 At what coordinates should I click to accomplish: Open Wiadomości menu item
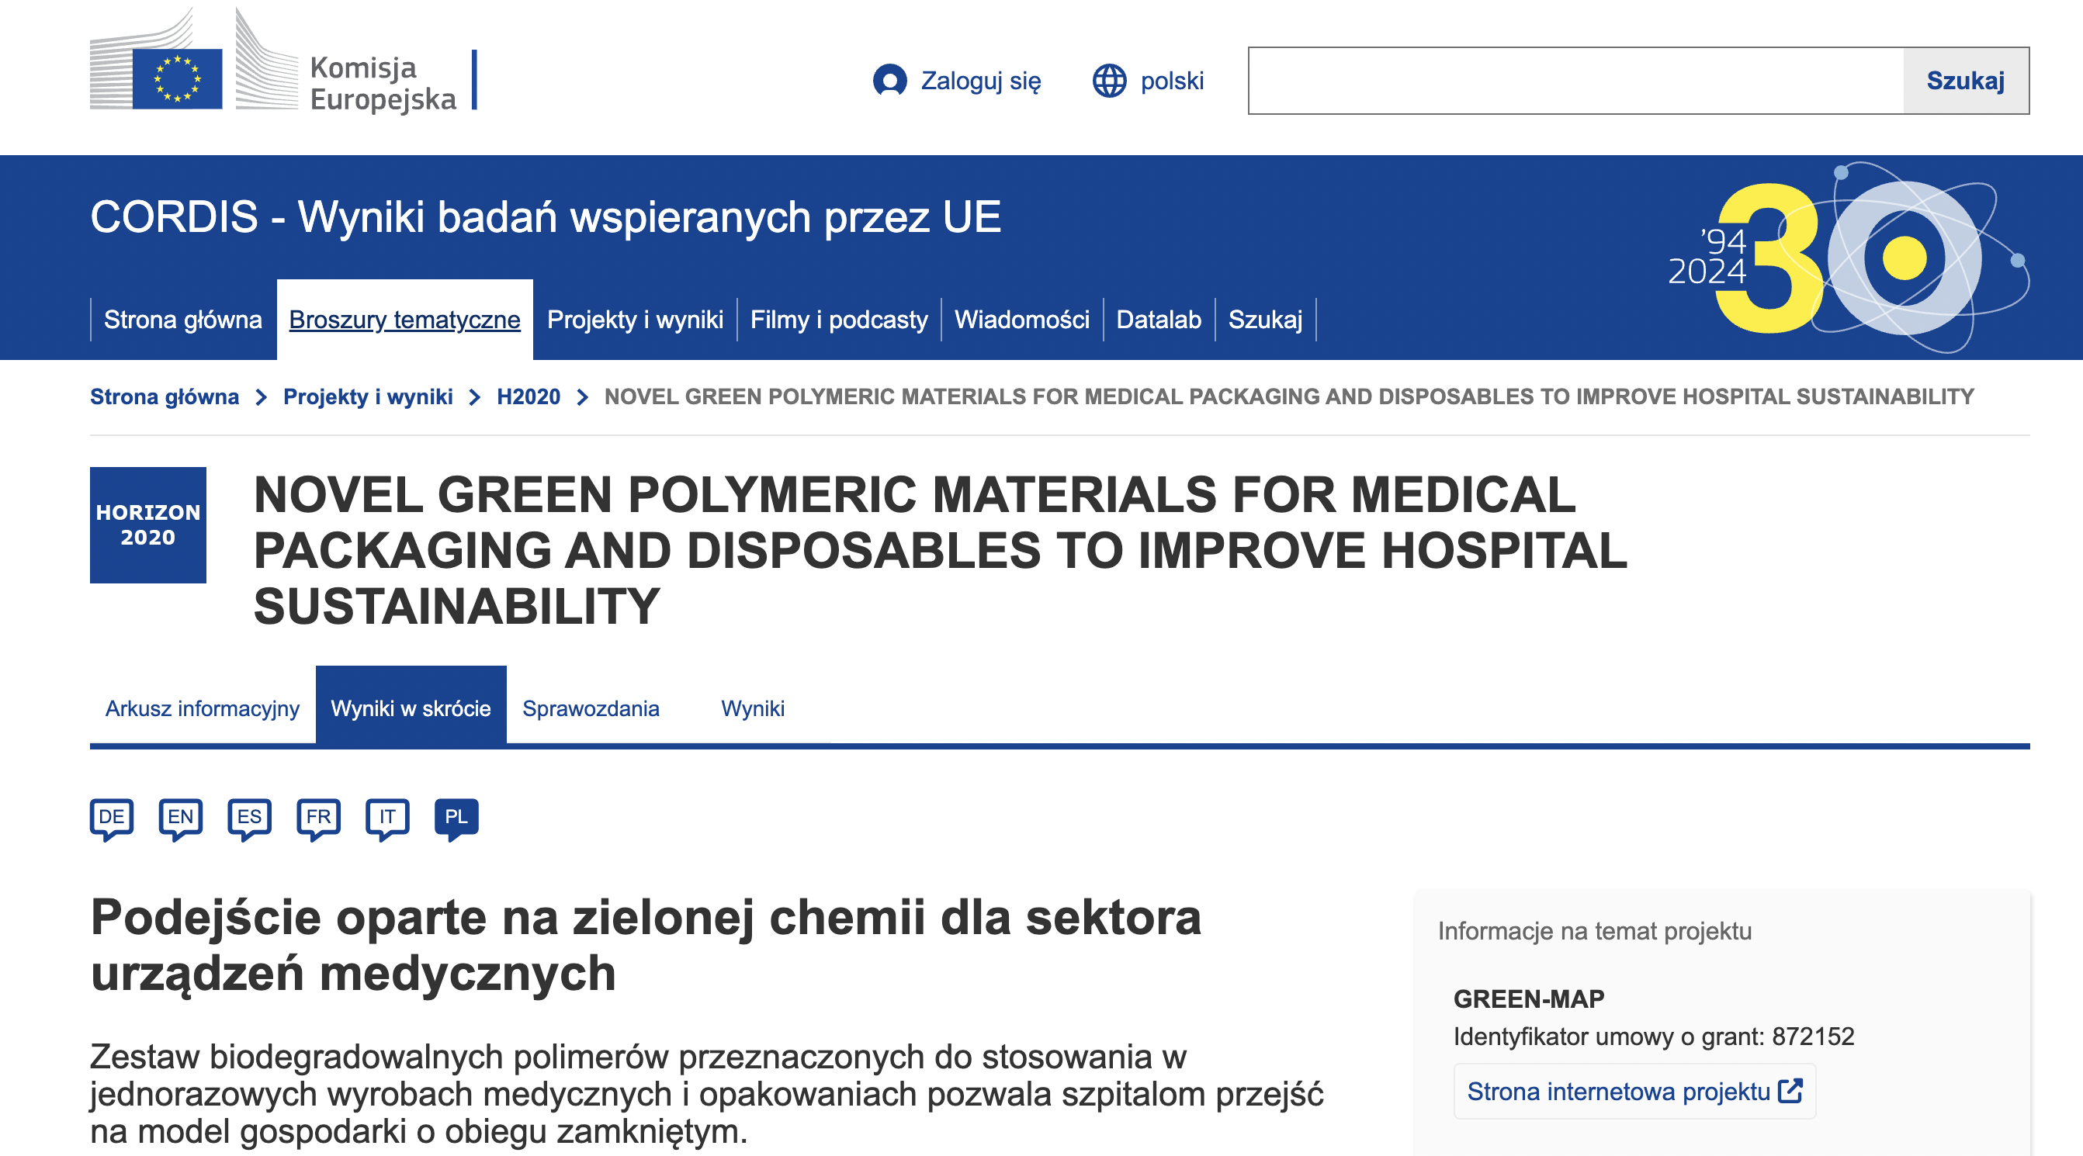pyautogui.click(x=1022, y=320)
